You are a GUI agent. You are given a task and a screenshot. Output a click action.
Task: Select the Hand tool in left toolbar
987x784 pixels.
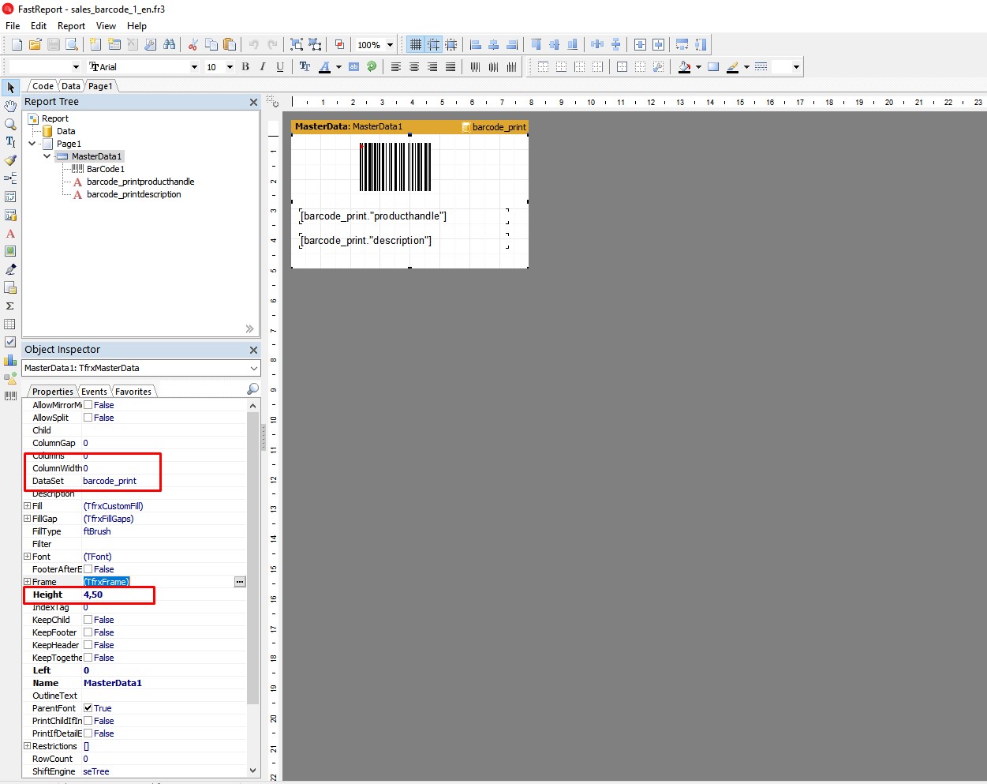(10, 106)
